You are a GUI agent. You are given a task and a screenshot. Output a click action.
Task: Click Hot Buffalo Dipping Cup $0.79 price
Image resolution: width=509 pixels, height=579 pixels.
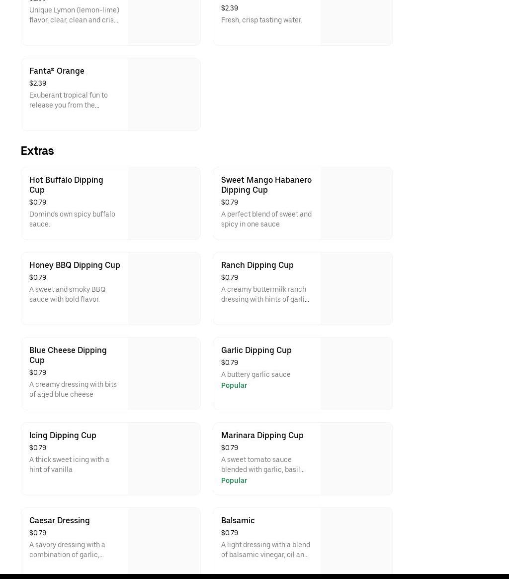coord(38,202)
